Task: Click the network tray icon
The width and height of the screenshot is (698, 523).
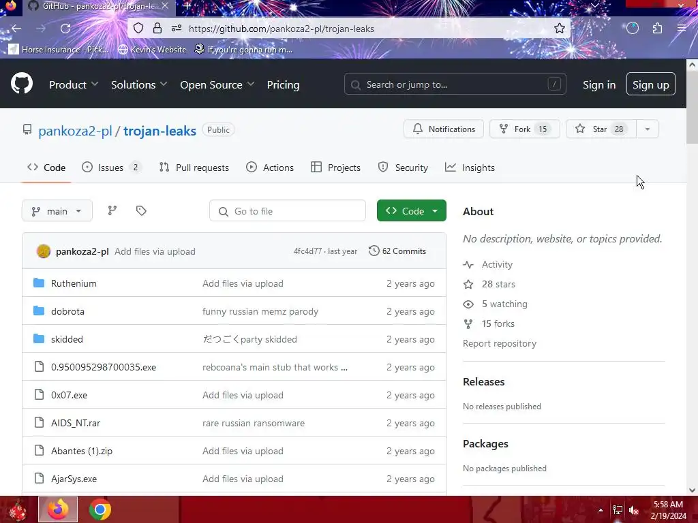Action: pyautogui.click(x=618, y=510)
